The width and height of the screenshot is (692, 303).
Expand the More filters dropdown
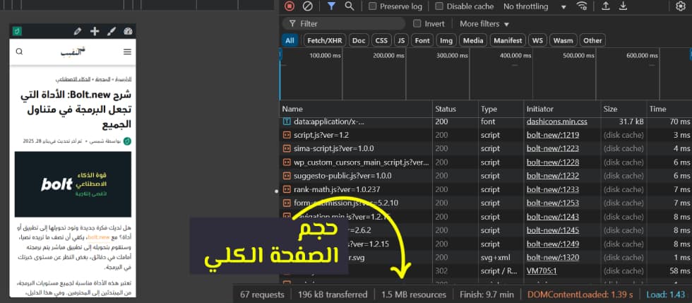[x=484, y=24]
